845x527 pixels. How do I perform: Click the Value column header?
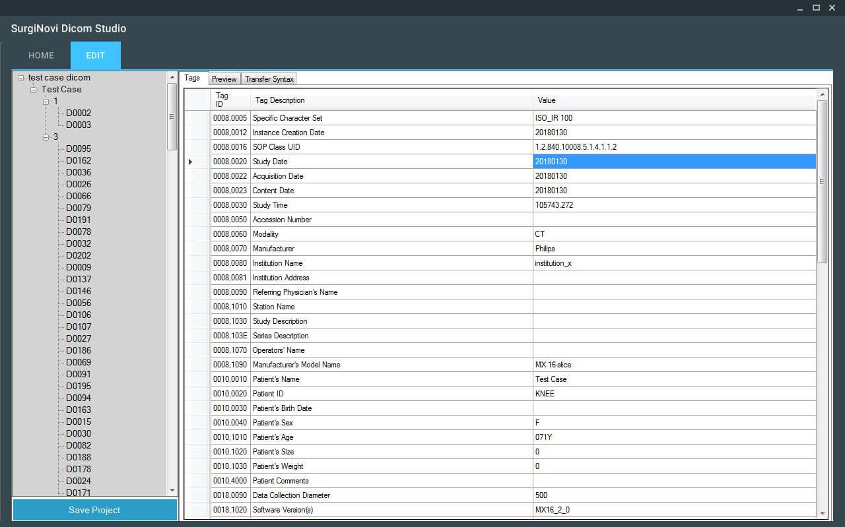tap(673, 100)
